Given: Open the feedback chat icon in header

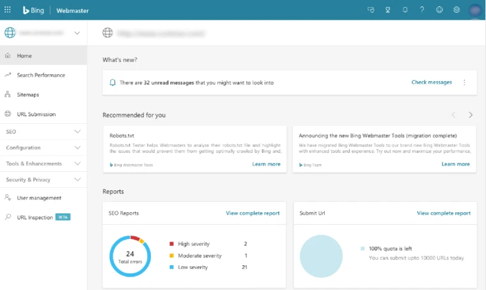Looking at the screenshot, I should pos(371,10).
